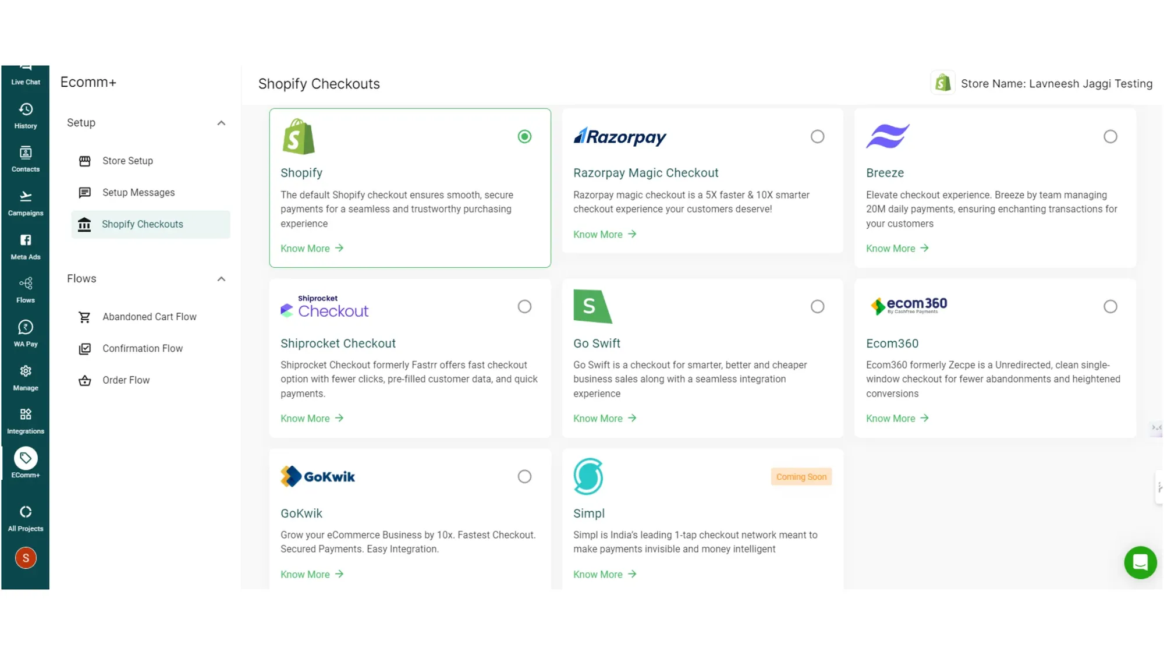Open the green chat support widget
The image size is (1164, 655).
(1140, 562)
